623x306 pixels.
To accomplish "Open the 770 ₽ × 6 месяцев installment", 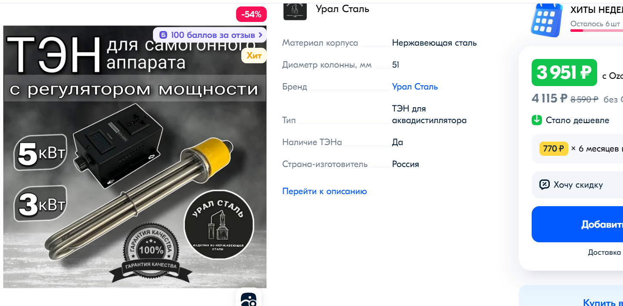I will click(x=577, y=149).
